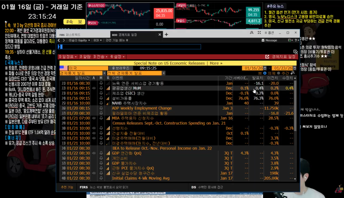
Task: Open the More » link in Special Note banner
Action: (x=216, y=63)
